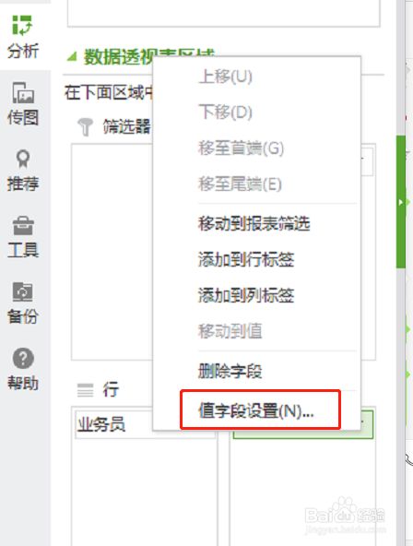413x546 pixels.
Task: Expand the side panel green arrow handle
Action: pos(401,202)
